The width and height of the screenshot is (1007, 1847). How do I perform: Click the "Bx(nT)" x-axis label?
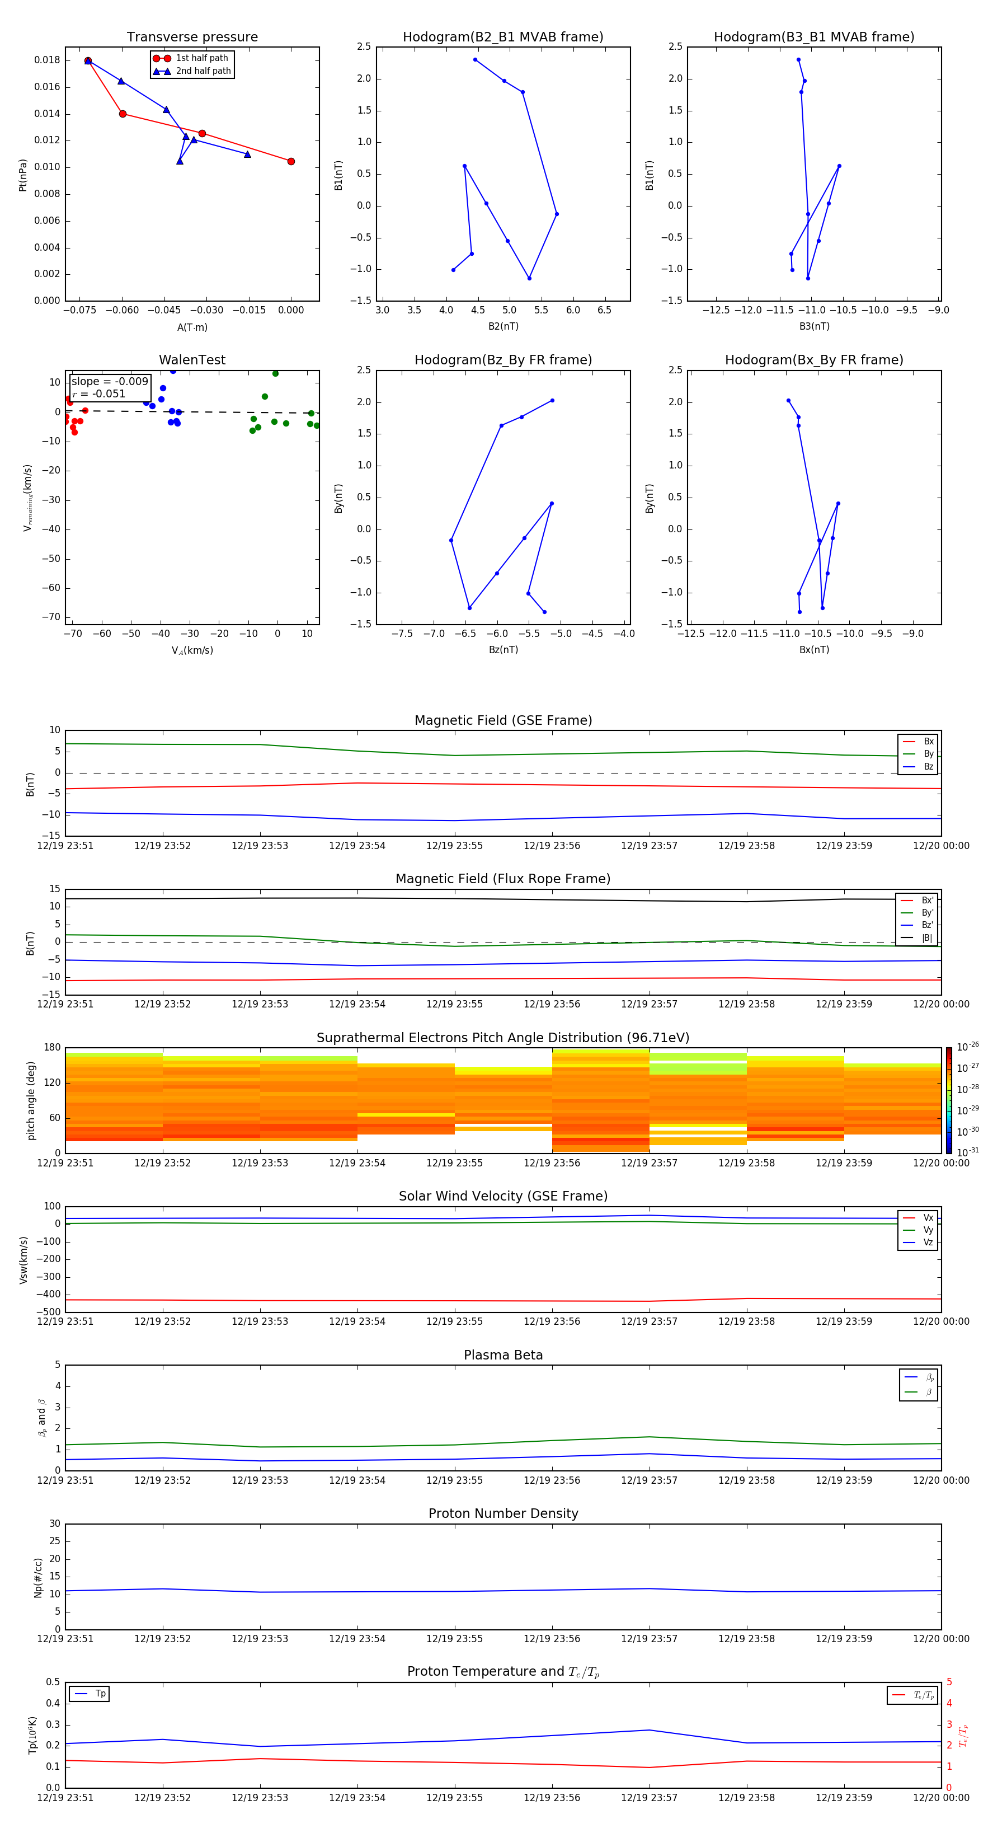point(814,650)
